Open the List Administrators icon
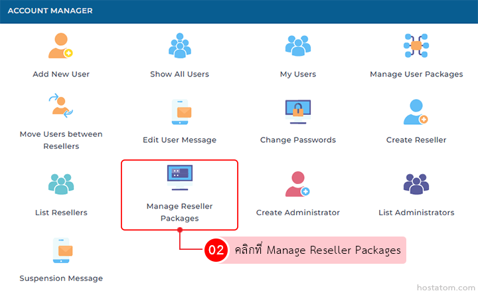This screenshot has width=478, height=293. (416, 184)
